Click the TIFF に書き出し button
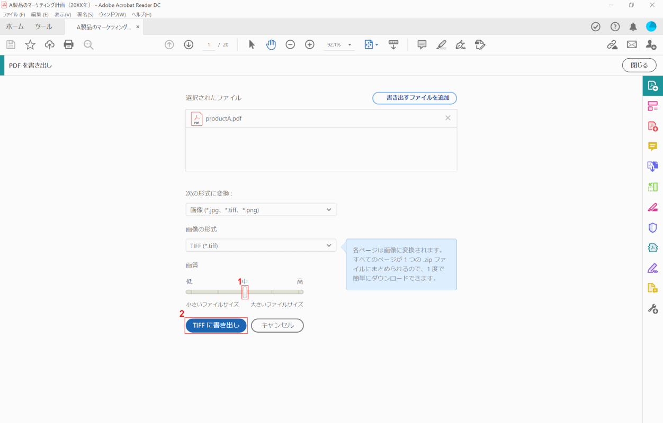 coord(216,325)
